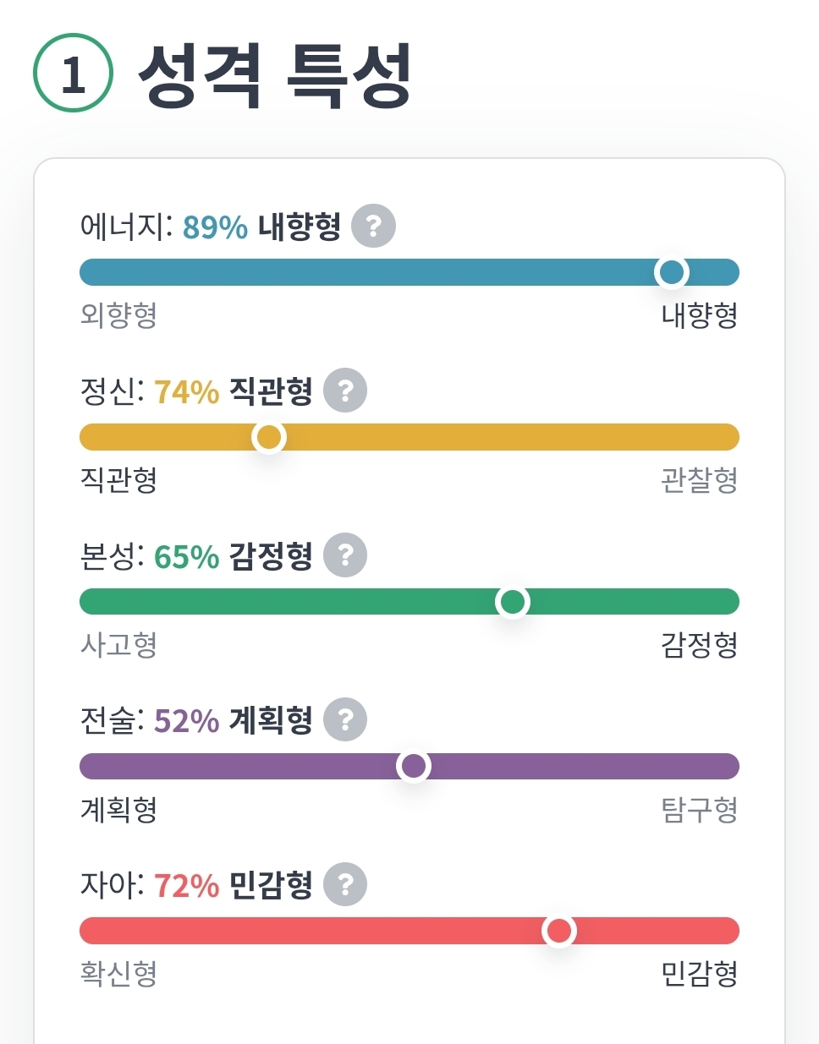
Task: Click the 52% 계획형 result text
Action: coord(234,720)
